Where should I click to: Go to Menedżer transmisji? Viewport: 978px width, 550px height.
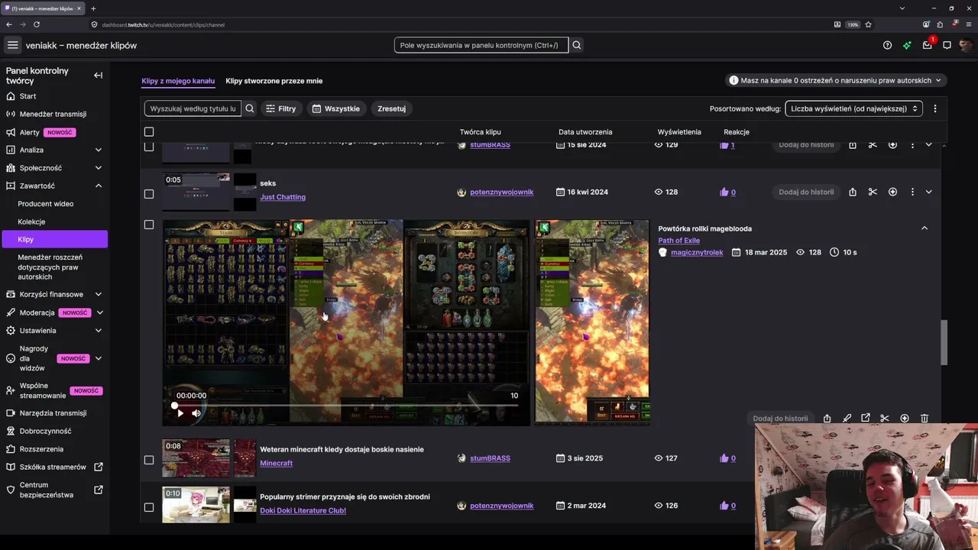point(53,114)
